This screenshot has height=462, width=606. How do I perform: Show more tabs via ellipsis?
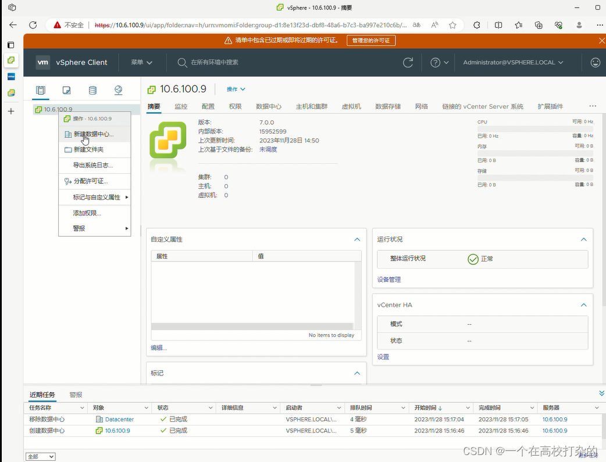point(593,106)
